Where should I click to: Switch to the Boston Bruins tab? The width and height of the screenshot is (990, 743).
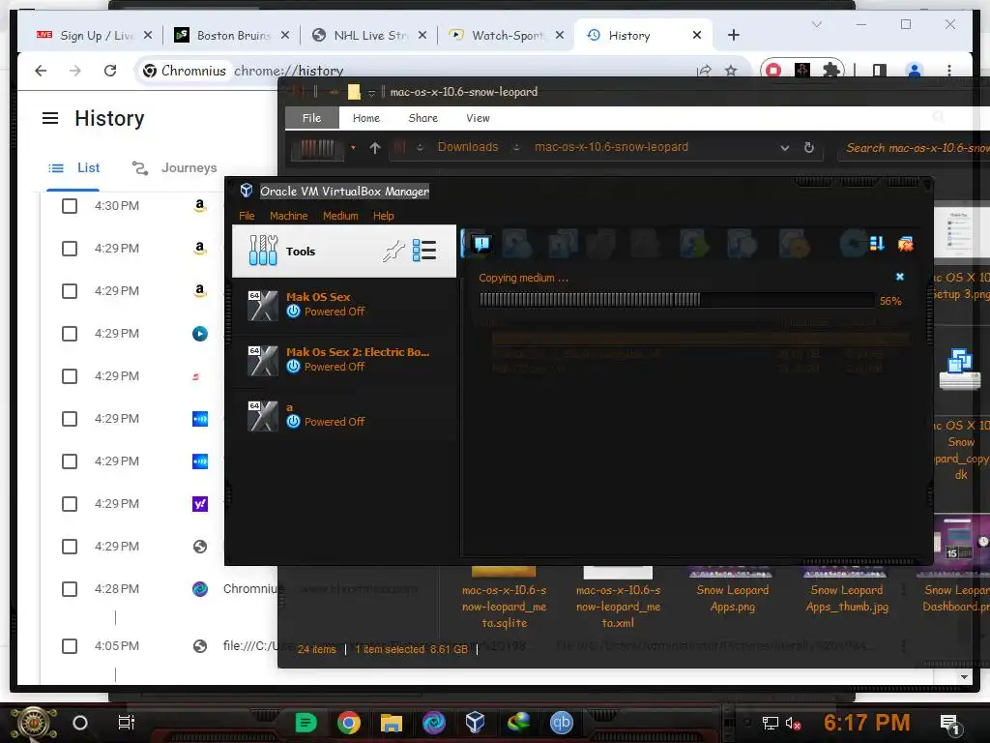pyautogui.click(x=231, y=36)
